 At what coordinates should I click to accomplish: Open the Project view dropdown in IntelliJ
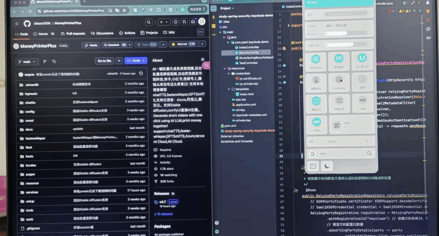(227, 9)
